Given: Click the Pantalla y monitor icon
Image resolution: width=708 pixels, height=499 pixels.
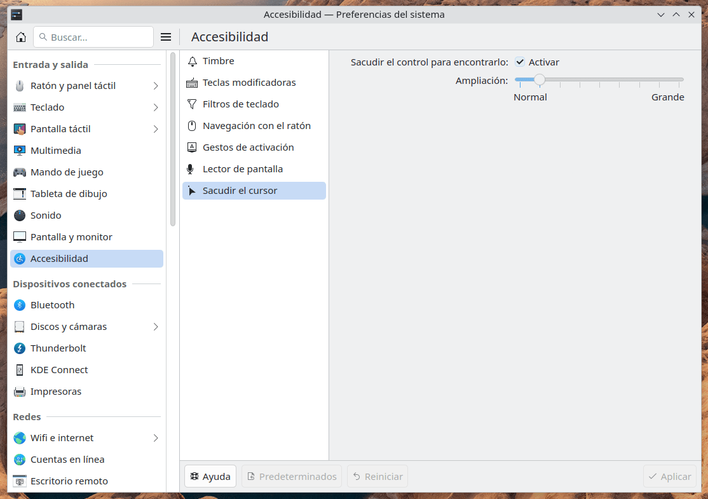Looking at the screenshot, I should (x=20, y=237).
